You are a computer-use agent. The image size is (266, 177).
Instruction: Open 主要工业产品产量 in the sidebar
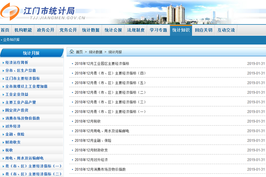(x=21, y=102)
